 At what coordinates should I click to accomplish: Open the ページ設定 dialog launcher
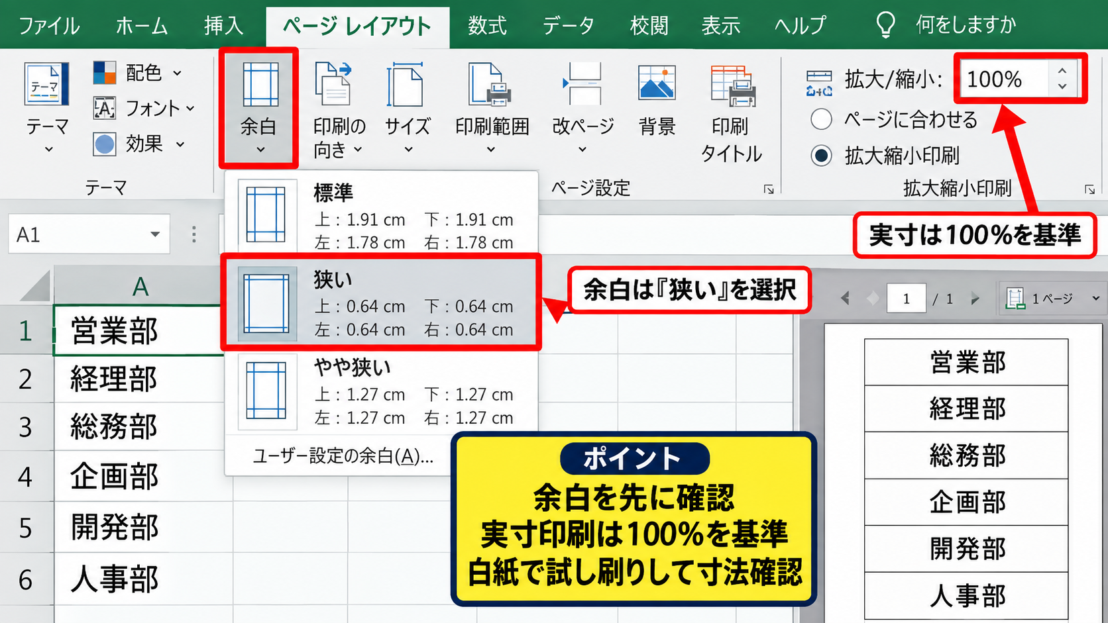click(769, 189)
